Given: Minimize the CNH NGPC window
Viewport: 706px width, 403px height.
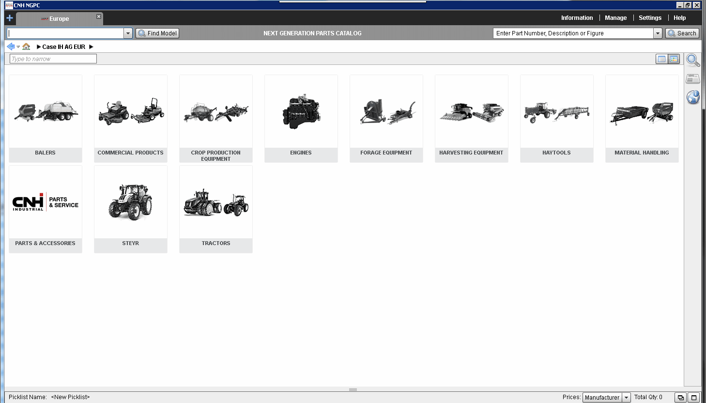Looking at the screenshot, I should pyautogui.click(x=679, y=5).
